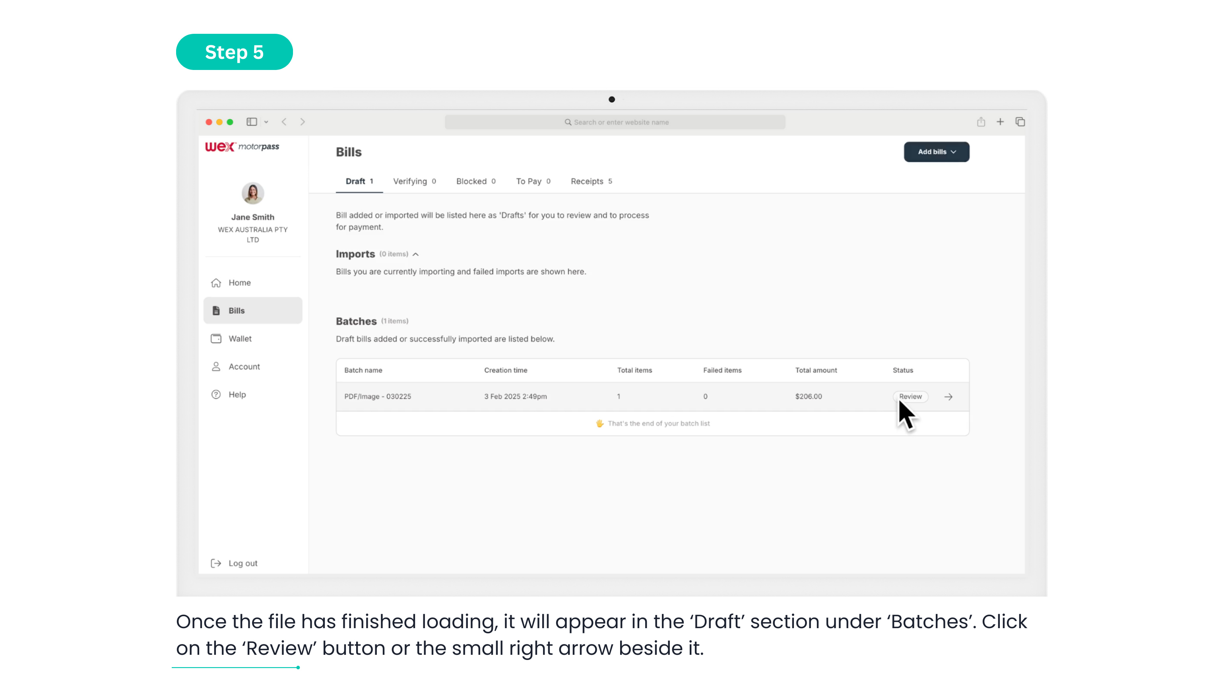
Task: Click the Log out icon
Action: 216,563
